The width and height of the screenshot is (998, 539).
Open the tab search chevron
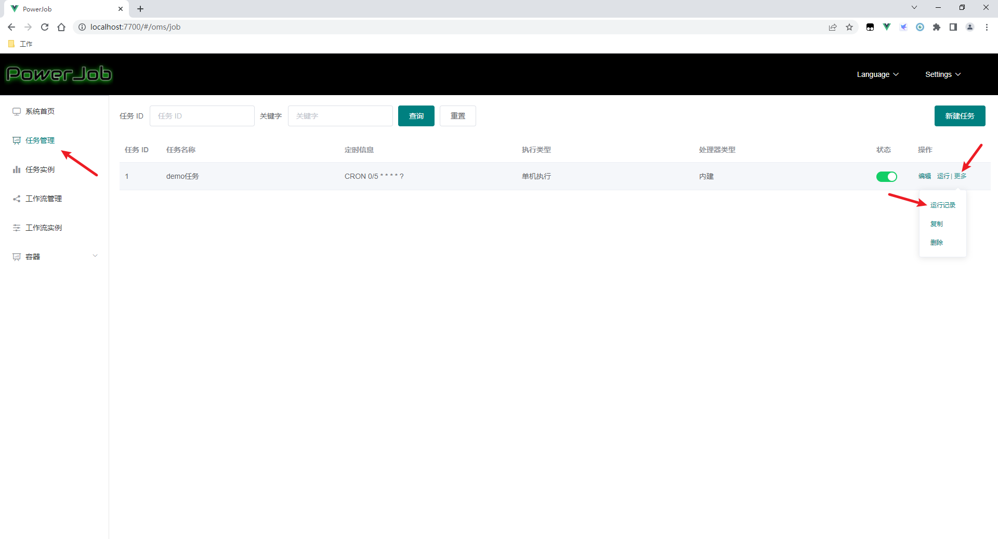914,7
